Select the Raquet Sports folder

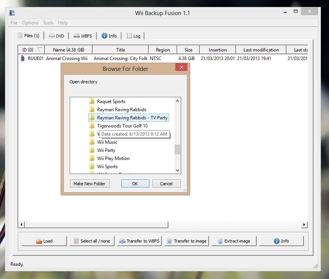[x=111, y=102]
